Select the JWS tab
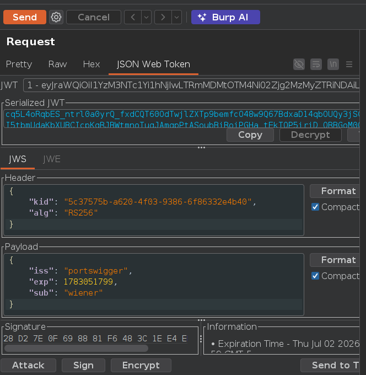 pos(18,159)
